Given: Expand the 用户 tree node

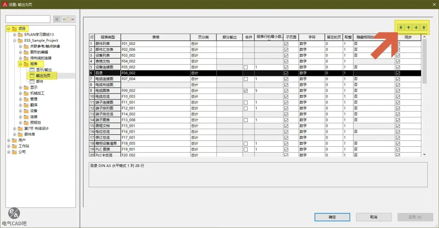Looking at the screenshot, I should (x=9, y=140).
